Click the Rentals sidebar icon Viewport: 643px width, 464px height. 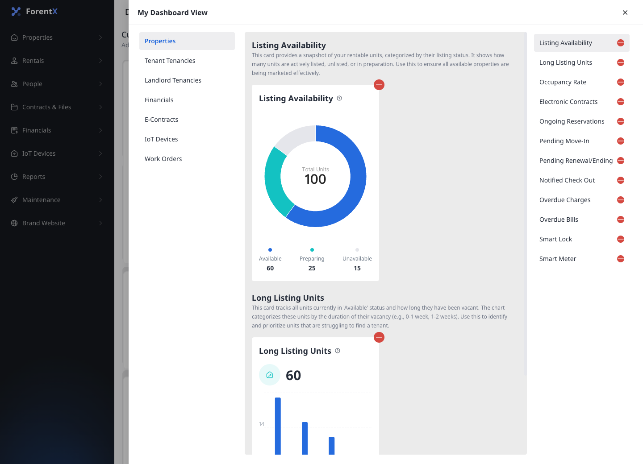[x=14, y=61]
